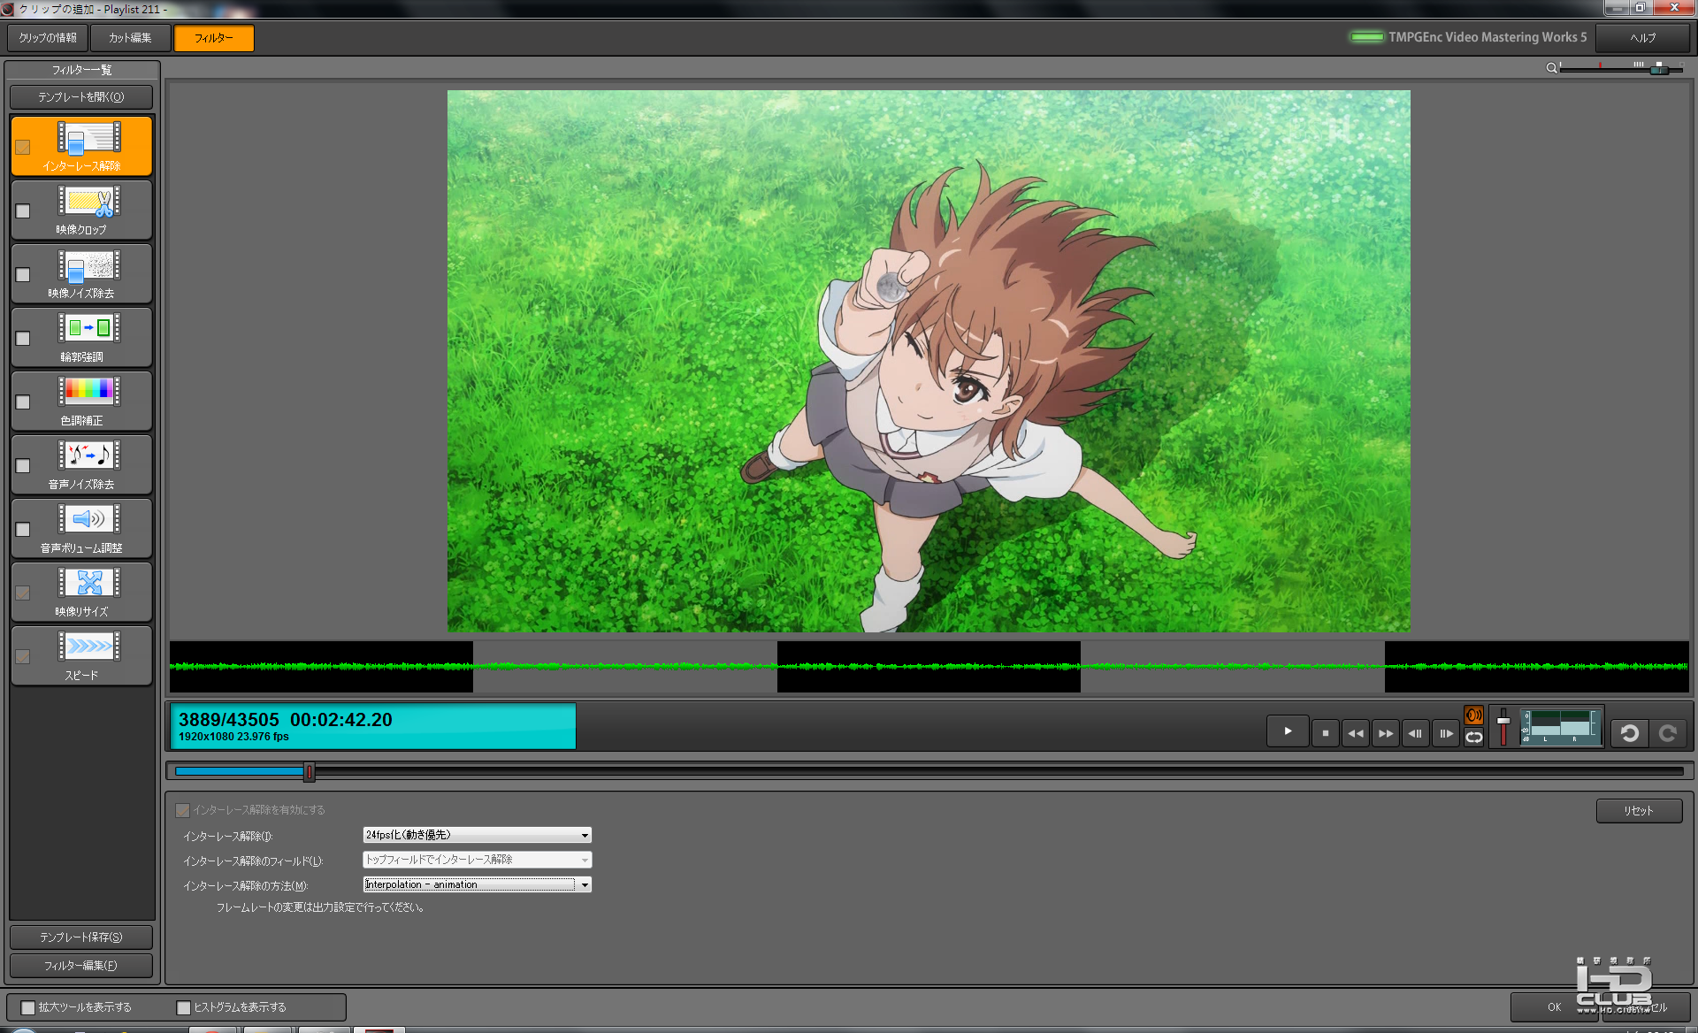Select the スピード speed filter
Image resolution: width=1698 pixels, height=1033 pixels.
click(x=81, y=655)
